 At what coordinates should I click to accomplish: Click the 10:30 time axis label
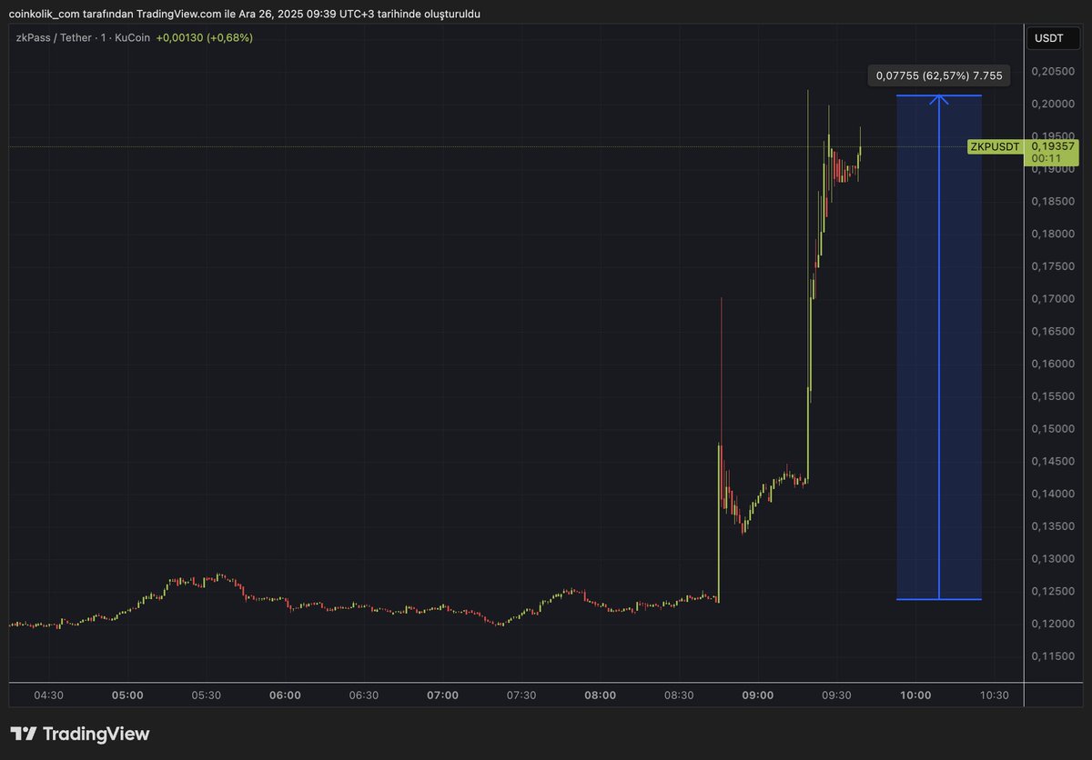[x=994, y=695]
